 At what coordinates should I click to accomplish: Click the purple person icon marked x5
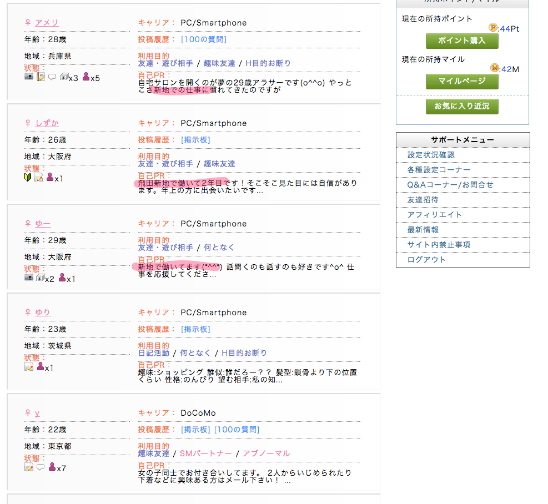86,77
